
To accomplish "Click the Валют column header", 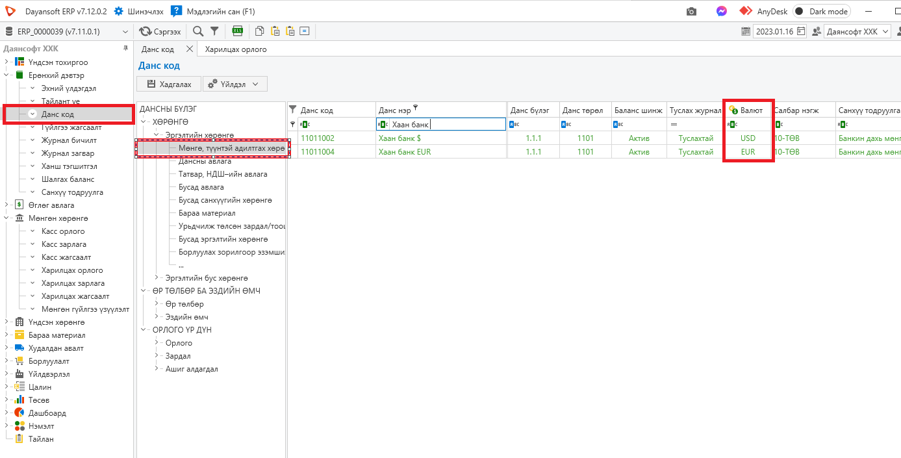I will click(x=748, y=110).
